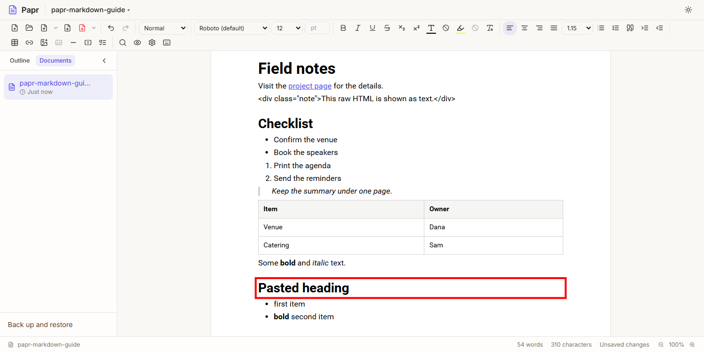
Task: Click the Dana table cell
Action: pos(493,227)
